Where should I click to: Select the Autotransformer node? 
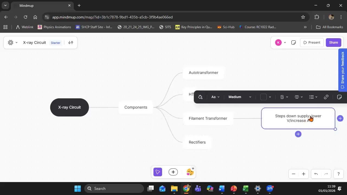[204, 73]
